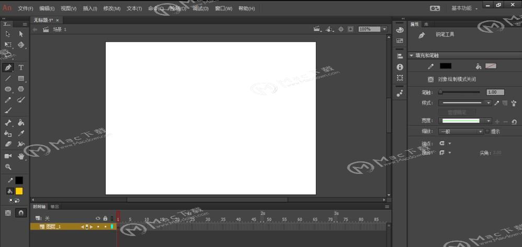The image size is (522, 247).
Task: Click the Edit Symbols icon above stage
Action: click(x=329, y=29)
